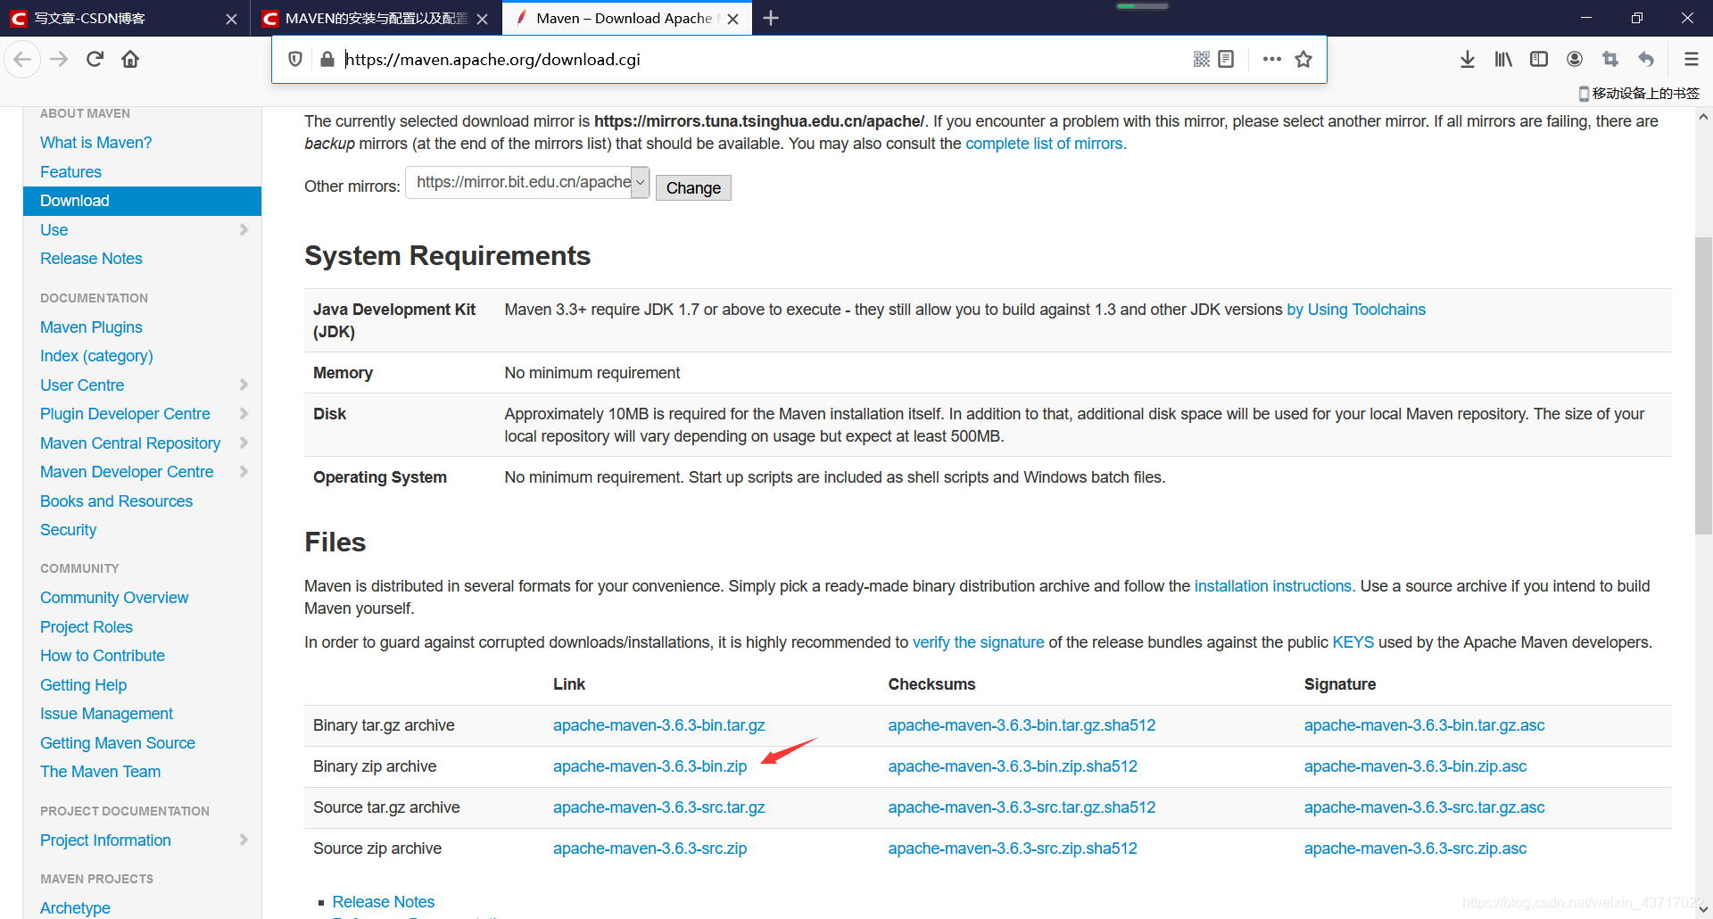Open verify the signature link

978,642
